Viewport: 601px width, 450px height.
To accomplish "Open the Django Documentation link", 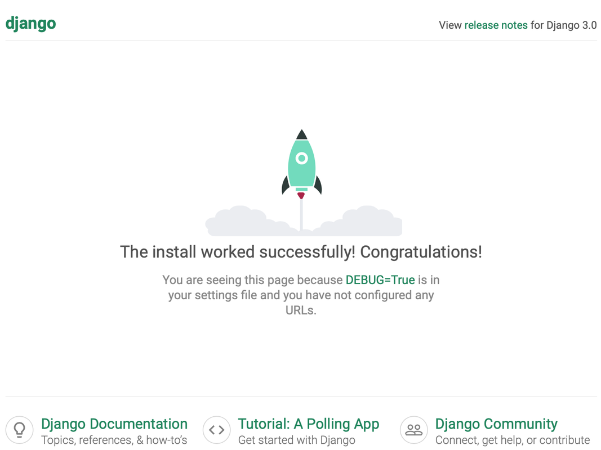I will coord(114,424).
